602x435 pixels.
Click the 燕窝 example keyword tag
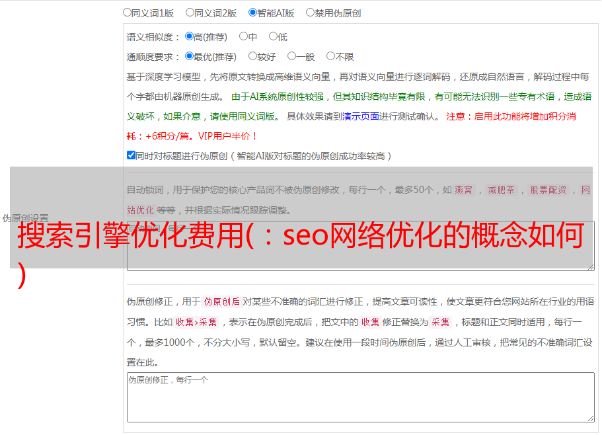[x=463, y=190]
